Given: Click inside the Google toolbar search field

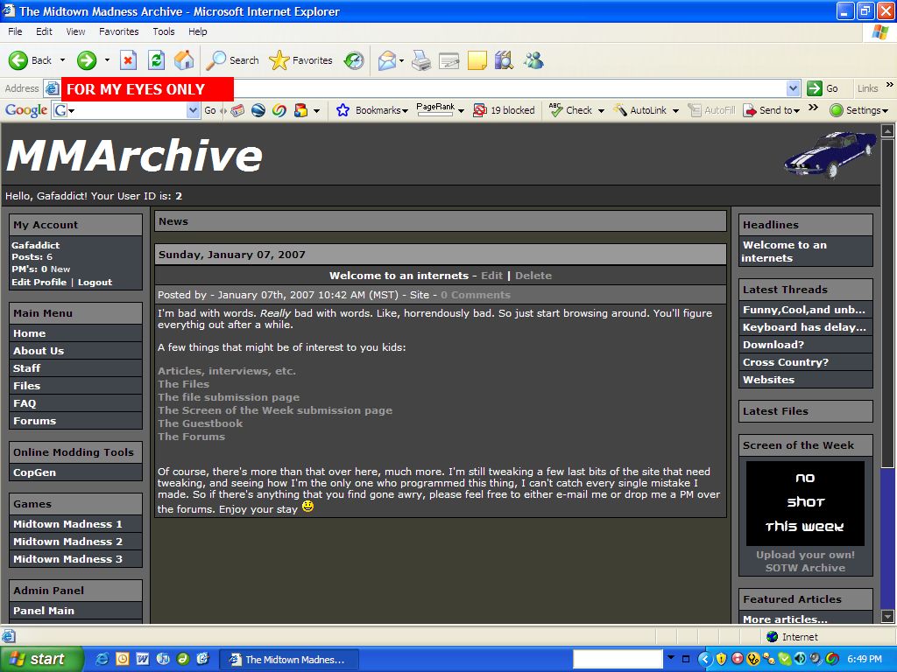Looking at the screenshot, I should coord(131,110).
